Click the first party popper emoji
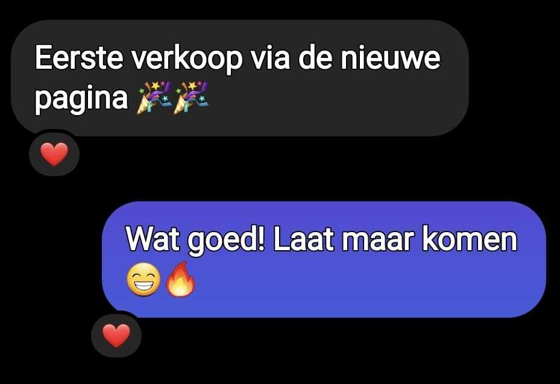The image size is (560, 384). [x=154, y=98]
